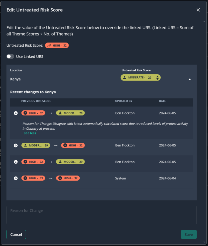This screenshot has width=208, height=246.
Task: Click down-arrow icon in System change row
Action: (16, 178)
